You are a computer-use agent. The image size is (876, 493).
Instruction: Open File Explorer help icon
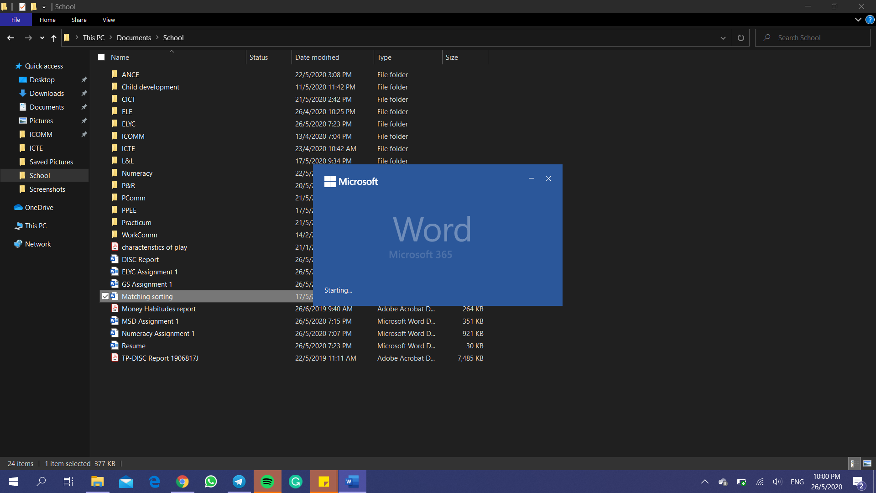(870, 20)
